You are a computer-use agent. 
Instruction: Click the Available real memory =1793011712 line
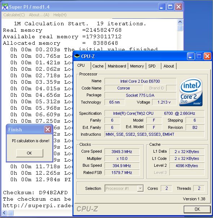pyautogui.click(x=62, y=36)
